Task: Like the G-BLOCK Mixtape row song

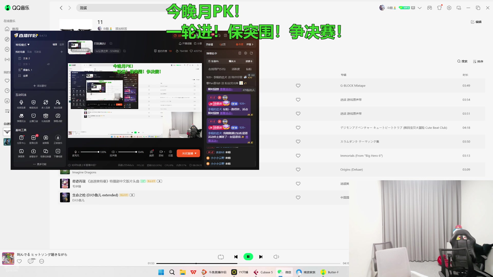Action: (298, 86)
